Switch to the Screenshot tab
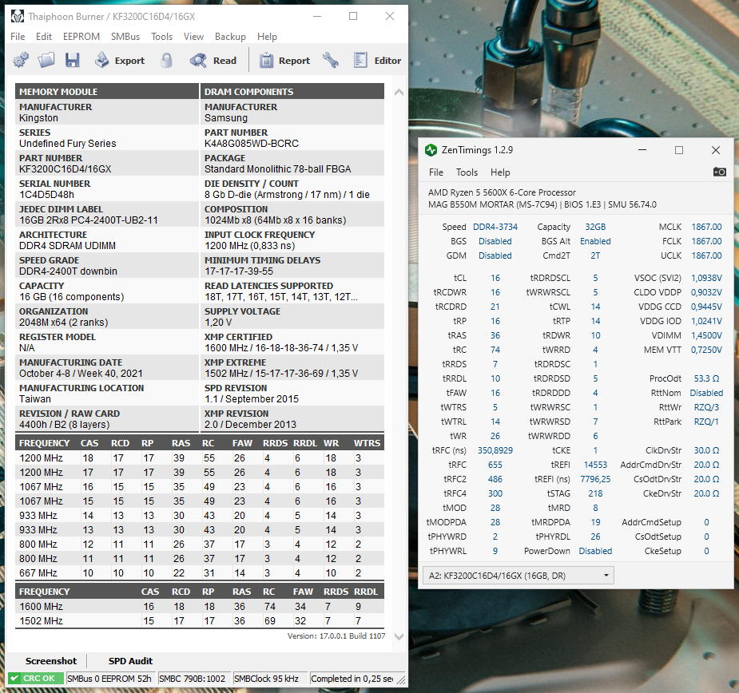 [x=51, y=661]
